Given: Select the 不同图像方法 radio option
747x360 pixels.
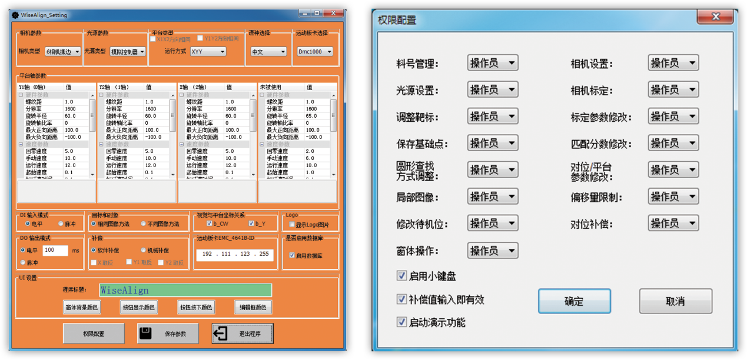Looking at the screenshot, I should 143,224.
